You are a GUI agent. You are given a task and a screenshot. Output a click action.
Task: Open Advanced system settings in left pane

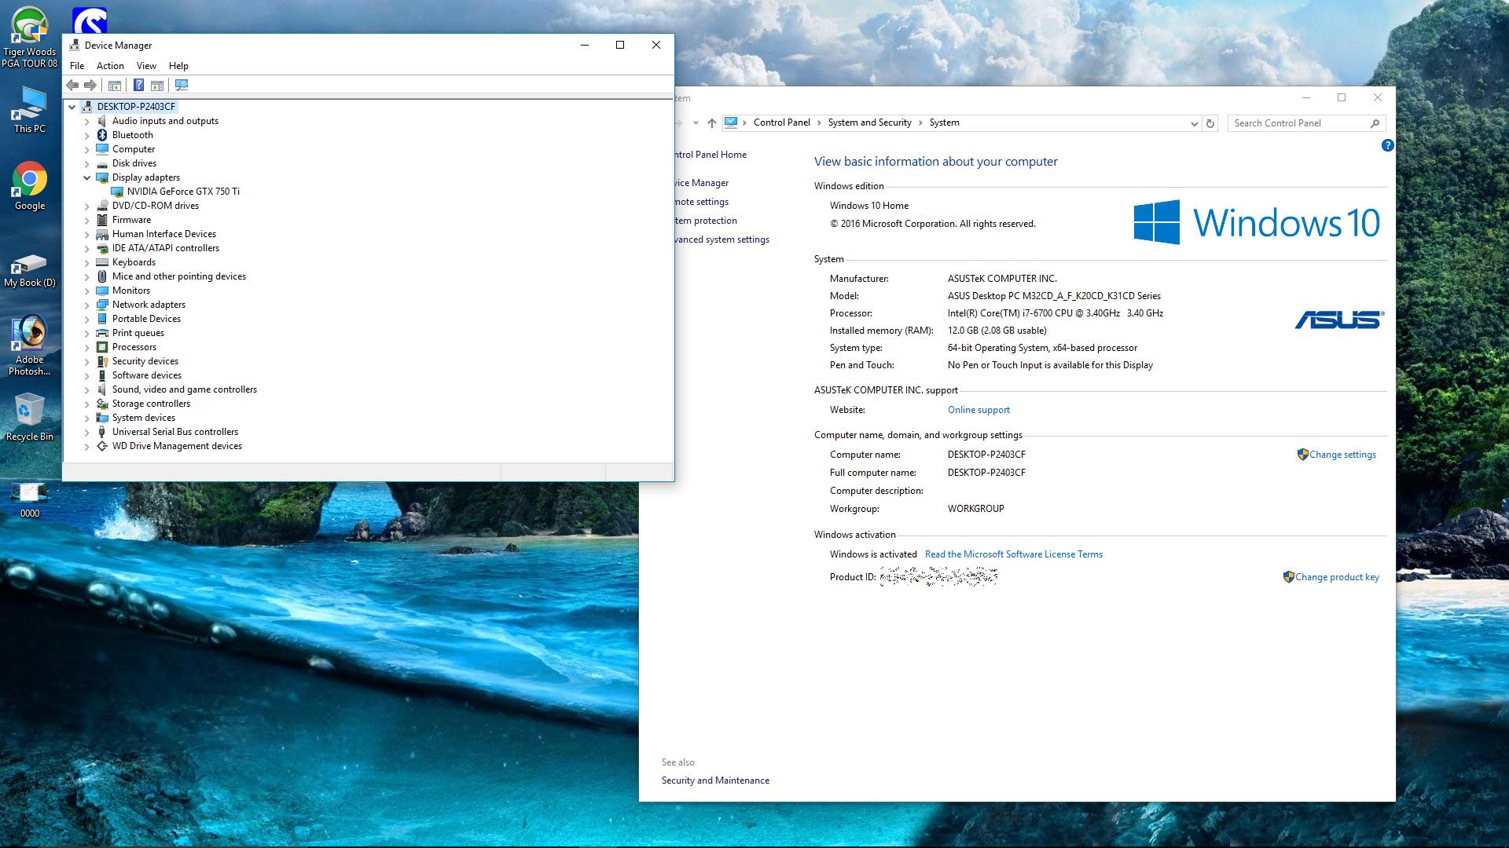point(721,239)
